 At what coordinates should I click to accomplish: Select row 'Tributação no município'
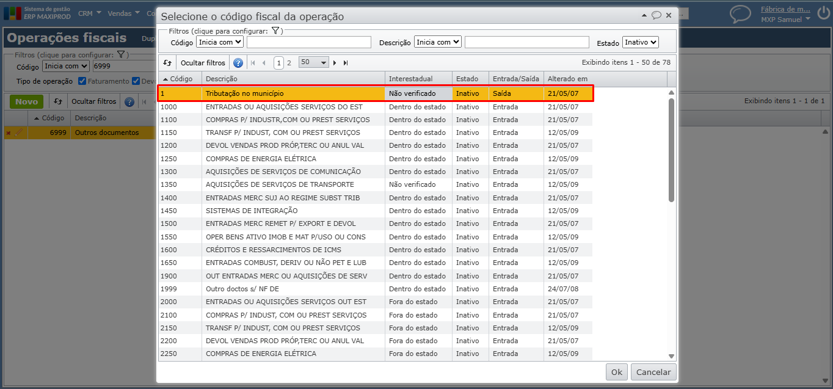coord(375,93)
